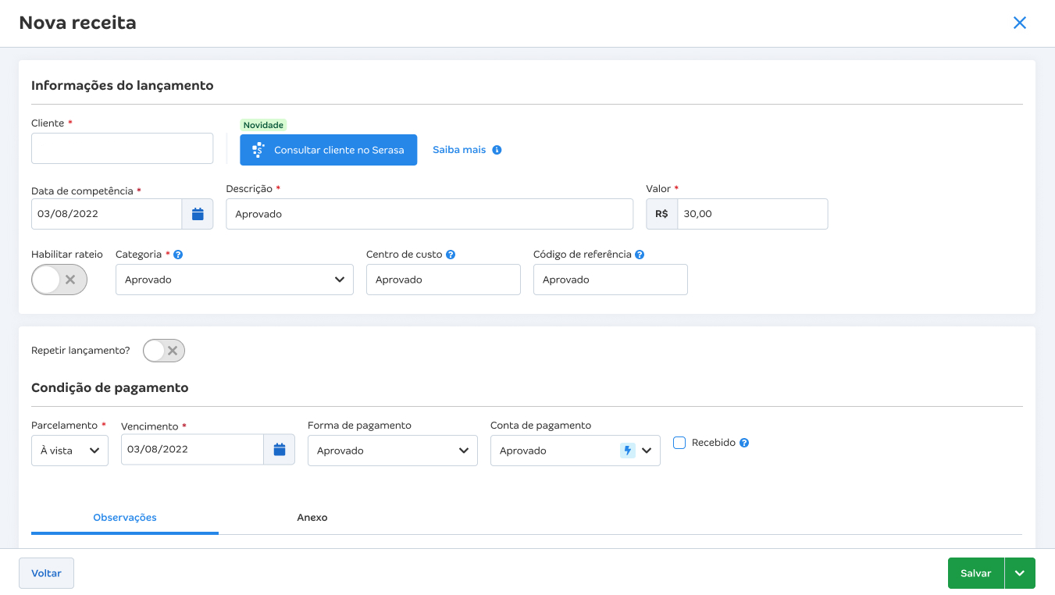Screen dimensions: 1055x595
Task: Click the Código de referência help icon
Action: 640,255
